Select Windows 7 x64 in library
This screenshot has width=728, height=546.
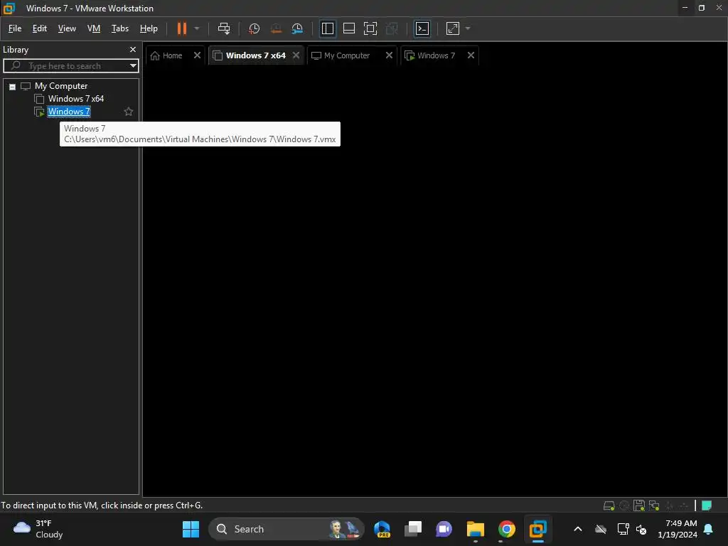pos(75,98)
